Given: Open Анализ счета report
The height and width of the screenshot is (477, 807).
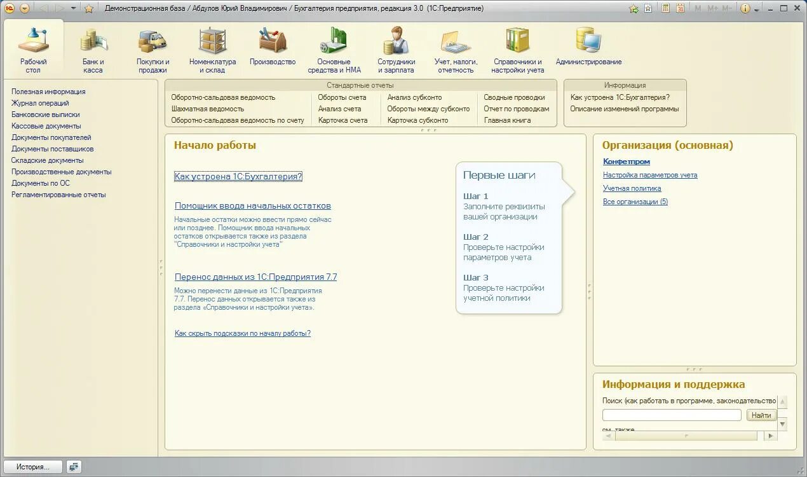Looking at the screenshot, I should click(x=340, y=109).
